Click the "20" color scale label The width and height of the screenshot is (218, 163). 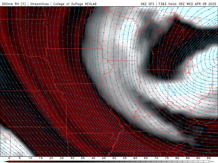click(51, 158)
